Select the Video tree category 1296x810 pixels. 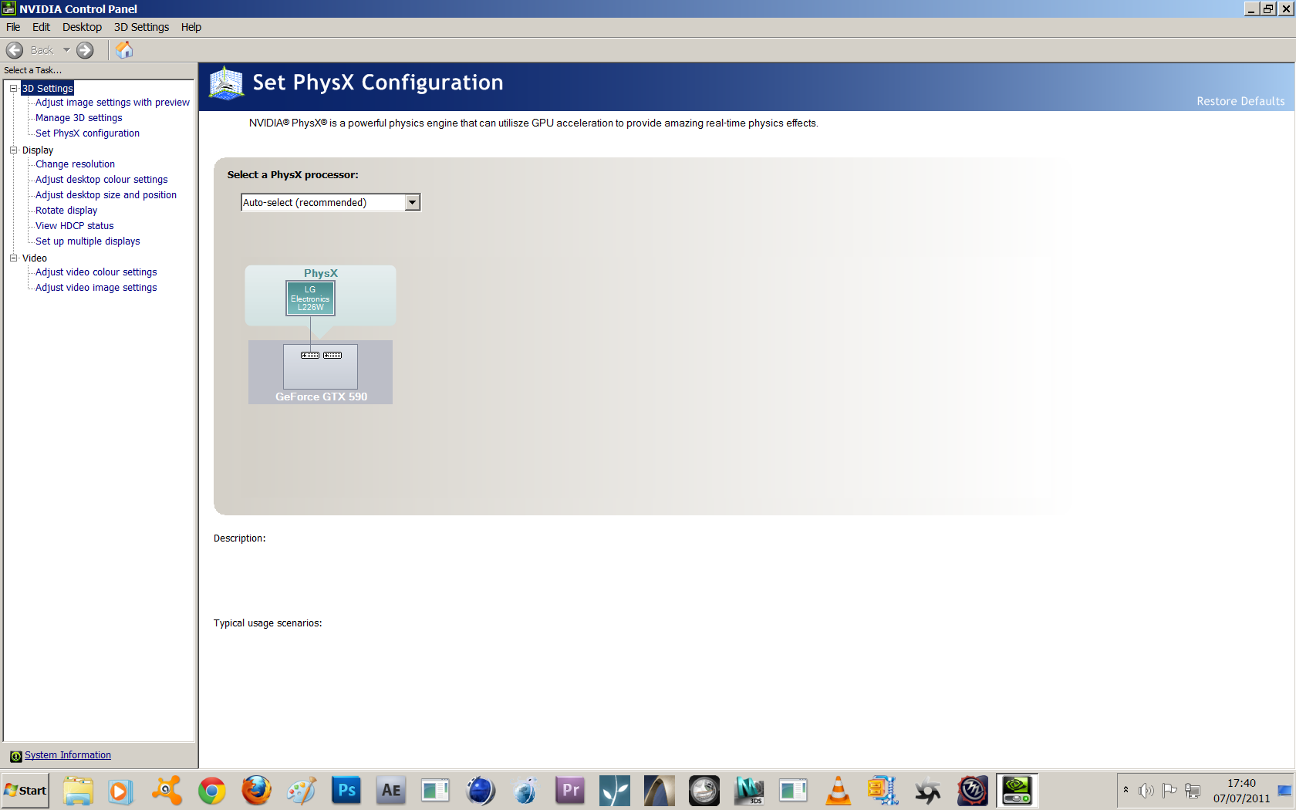click(x=35, y=258)
